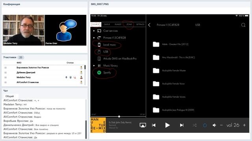
Task: Click the Arkuda DMS server icon
Action: (x=99, y=59)
